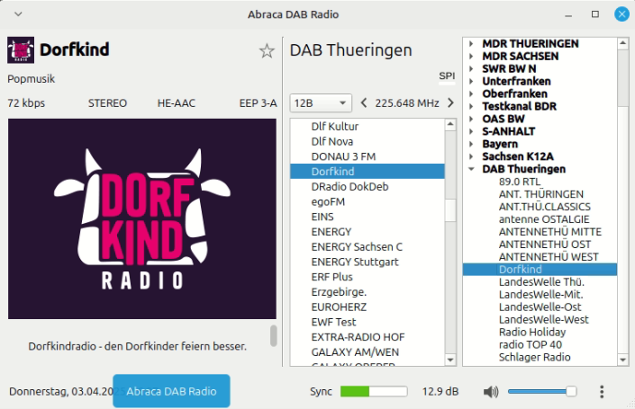635x409 pixels.
Task: Toggle favorite star for Dorfkind
Action: (267, 51)
